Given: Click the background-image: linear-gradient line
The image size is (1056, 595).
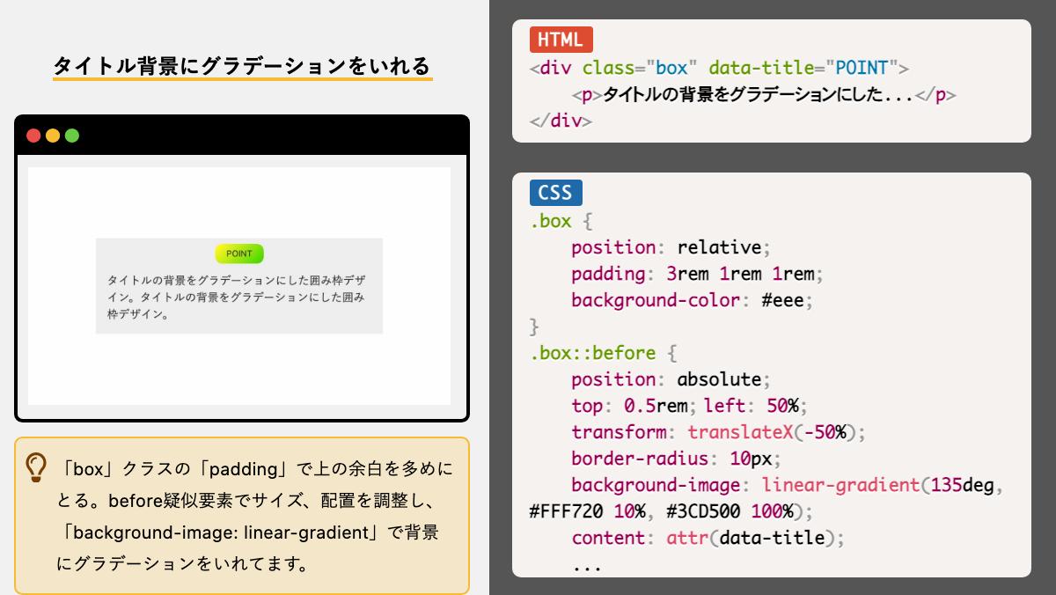Looking at the screenshot, I should (x=787, y=485).
